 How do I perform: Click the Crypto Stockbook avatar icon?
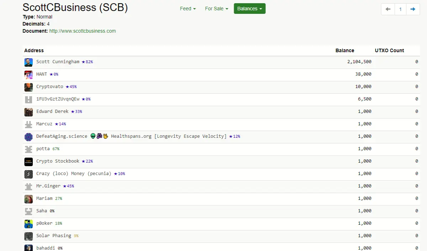(x=28, y=162)
